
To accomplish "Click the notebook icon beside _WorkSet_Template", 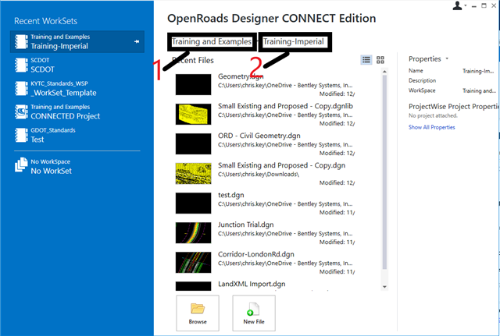I will coord(21,88).
